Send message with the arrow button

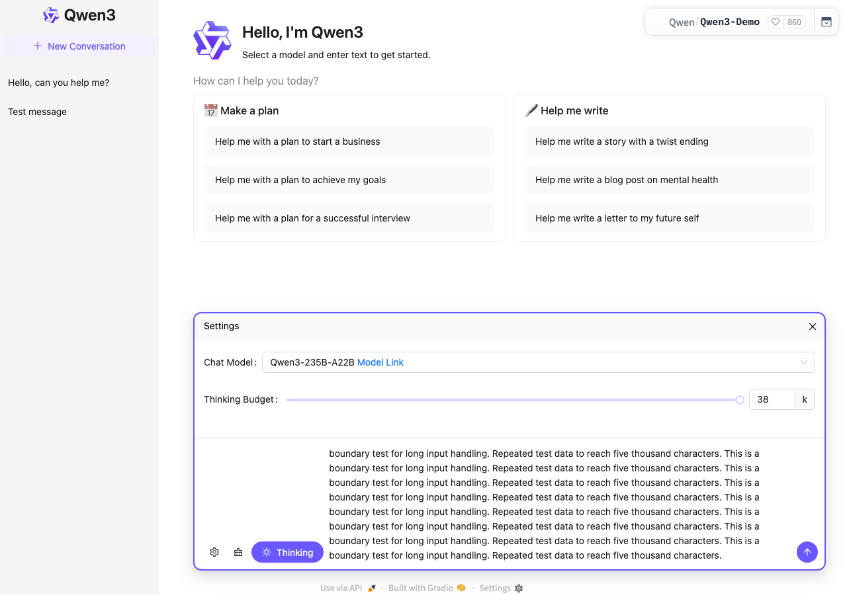point(807,552)
